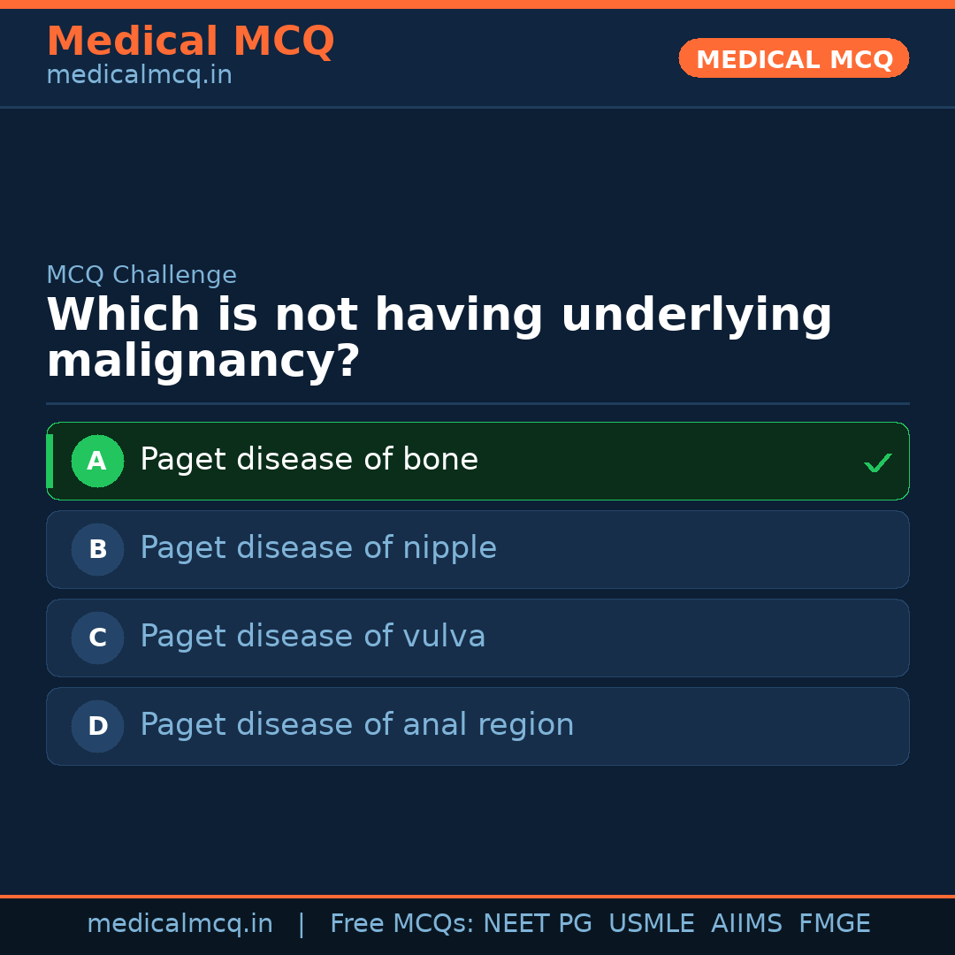
Task: Click the green checkmark on answer A
Action: pyautogui.click(x=877, y=461)
